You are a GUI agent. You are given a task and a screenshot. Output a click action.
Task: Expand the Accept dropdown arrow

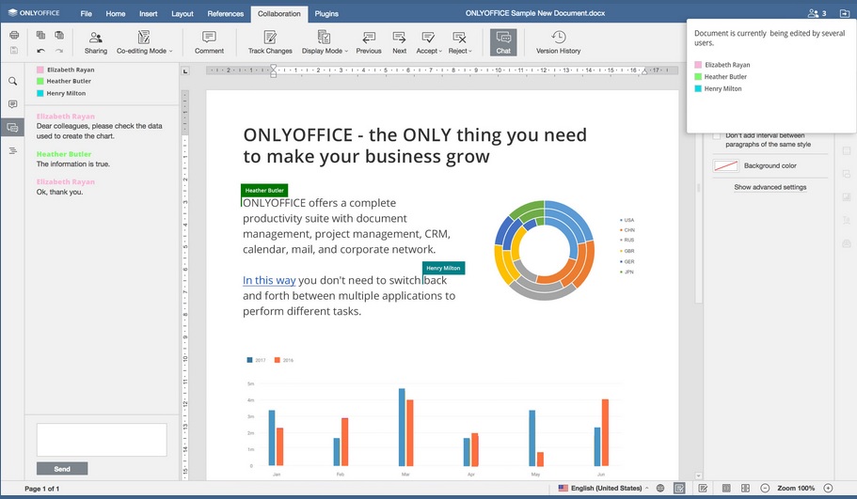click(440, 51)
